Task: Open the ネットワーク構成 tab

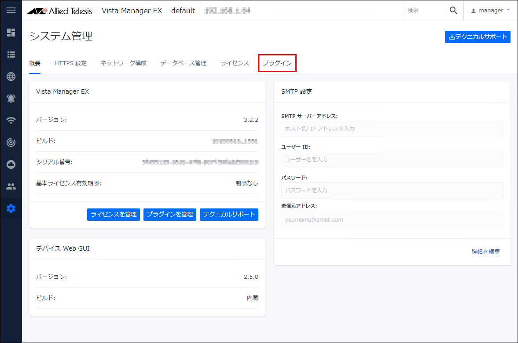Action: point(123,63)
